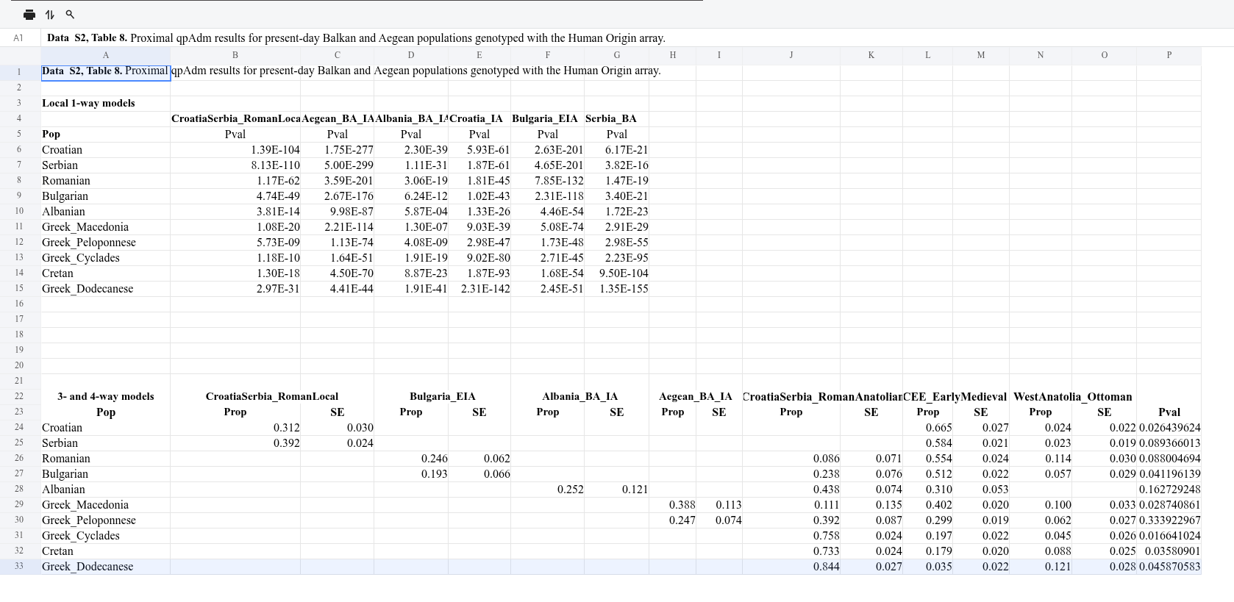Click the value 0.246 in Romanian row

[435, 458]
